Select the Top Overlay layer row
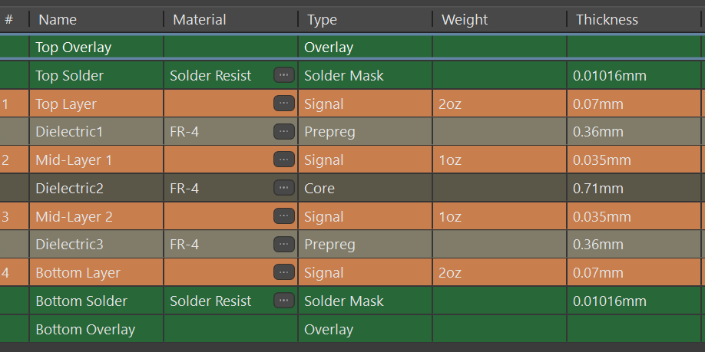 pyautogui.click(x=351, y=47)
